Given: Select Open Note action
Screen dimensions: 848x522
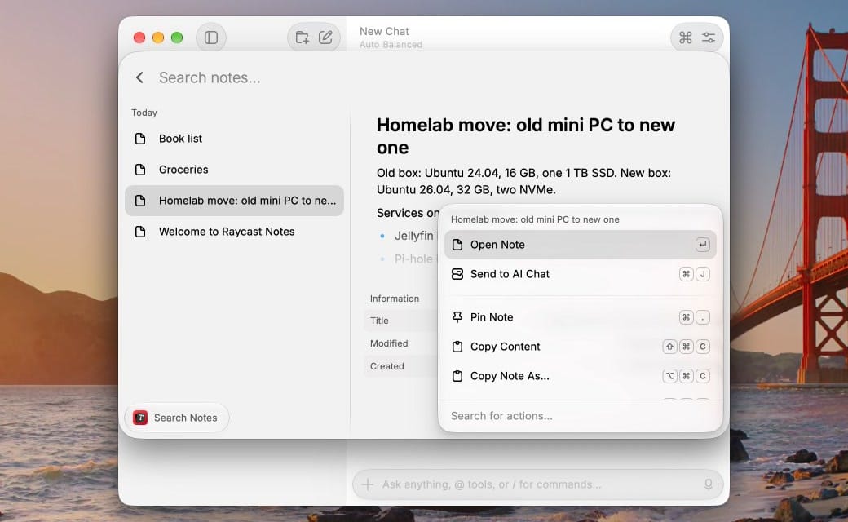Looking at the screenshot, I should 580,245.
